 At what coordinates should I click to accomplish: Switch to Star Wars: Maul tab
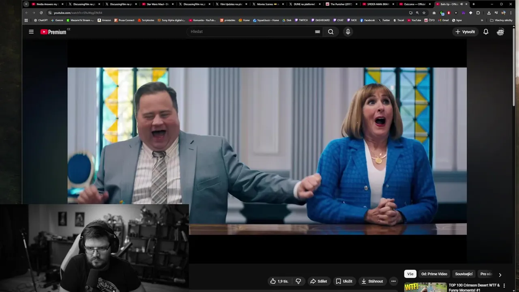pos(157,4)
